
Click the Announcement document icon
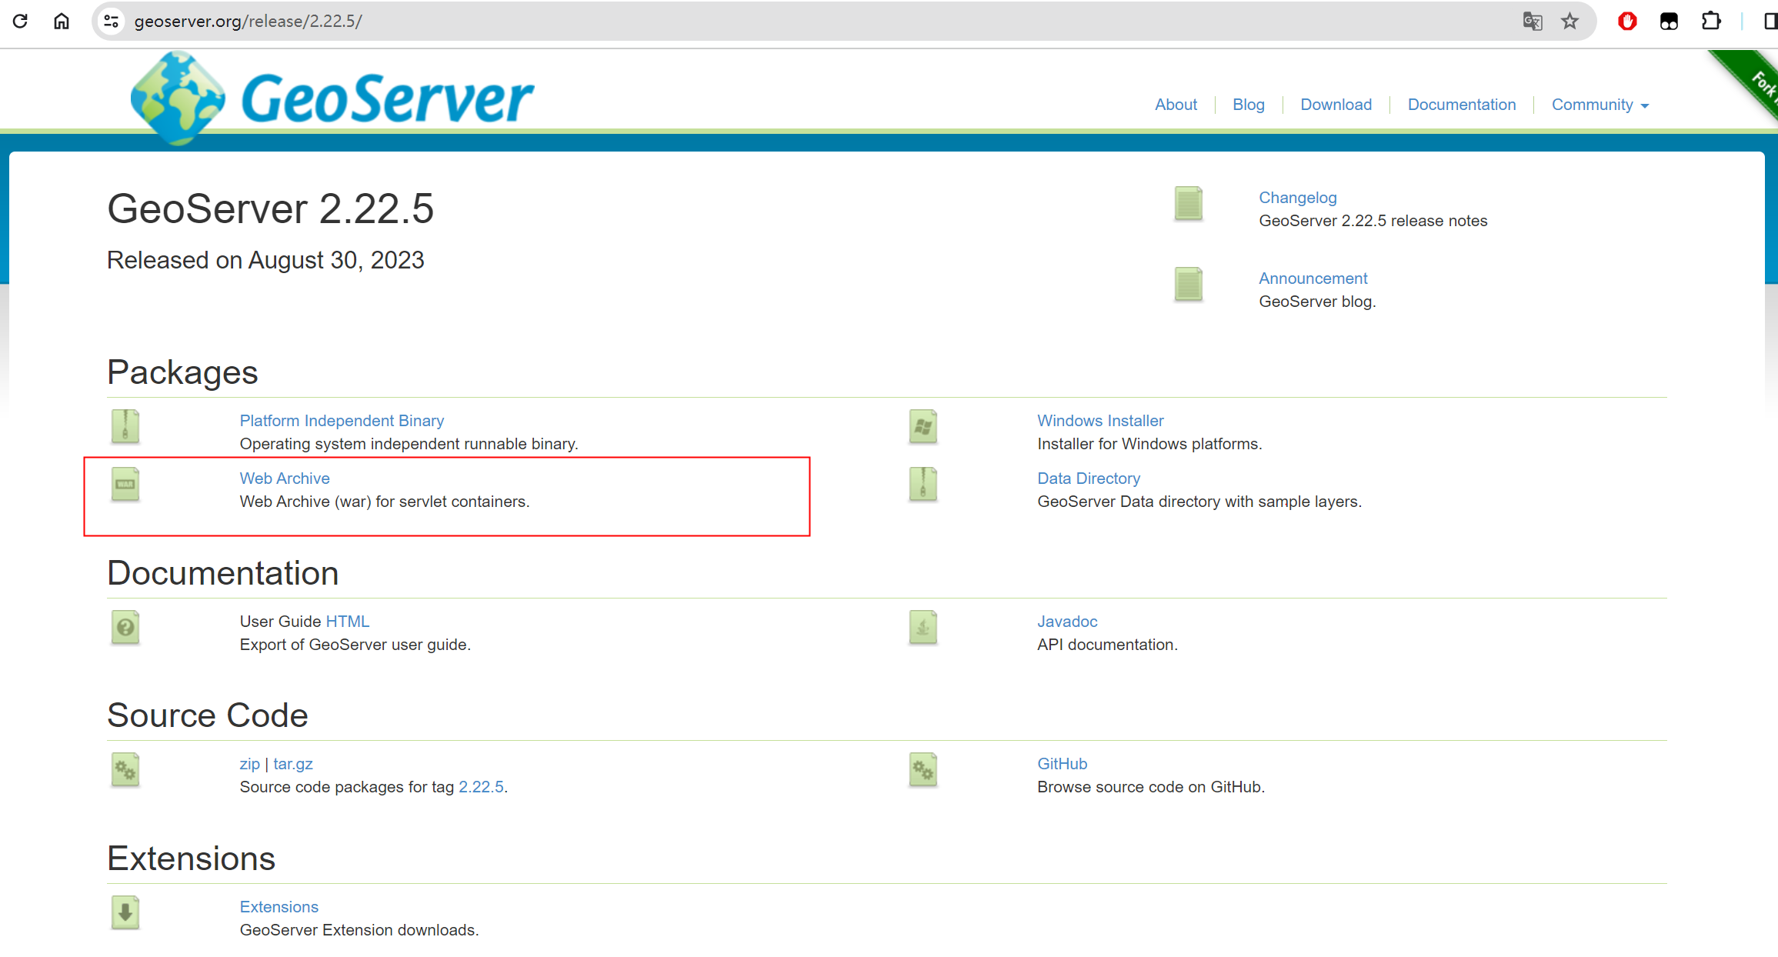point(1189,285)
